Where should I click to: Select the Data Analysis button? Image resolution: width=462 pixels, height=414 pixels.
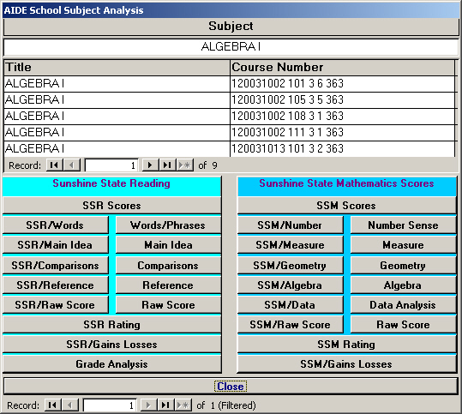coord(403,305)
